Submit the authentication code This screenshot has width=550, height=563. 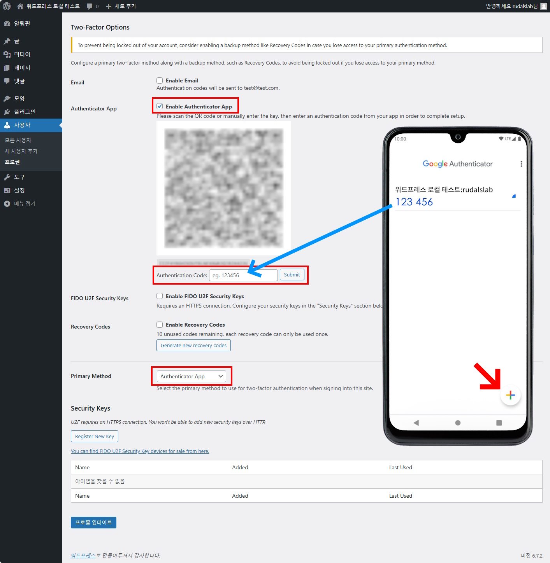click(x=292, y=275)
